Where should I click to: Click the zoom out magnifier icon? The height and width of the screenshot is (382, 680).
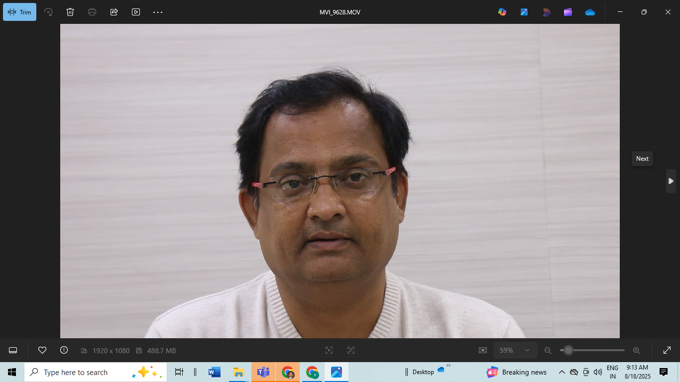pos(548,350)
